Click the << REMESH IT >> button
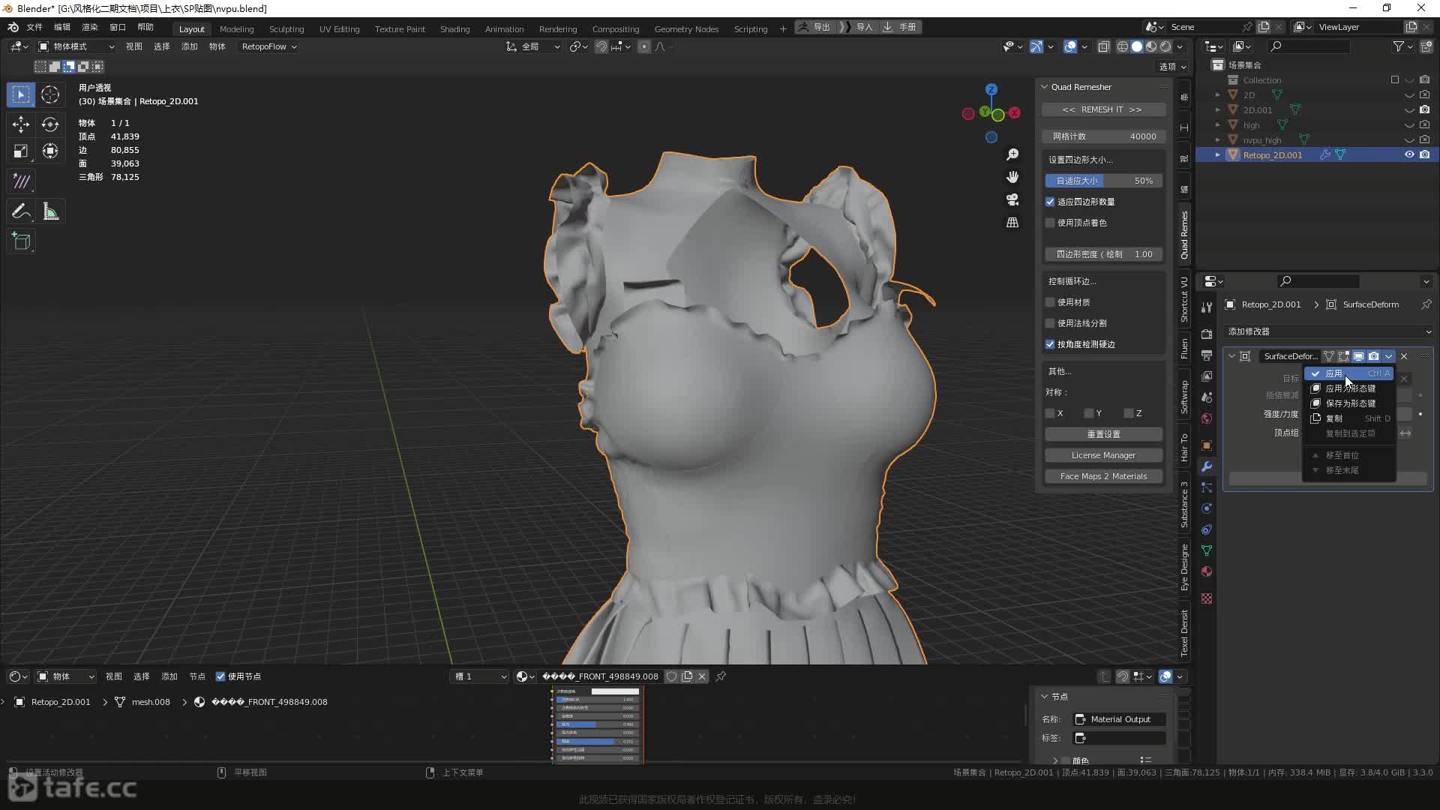Viewport: 1440px width, 810px height. pyautogui.click(x=1102, y=109)
